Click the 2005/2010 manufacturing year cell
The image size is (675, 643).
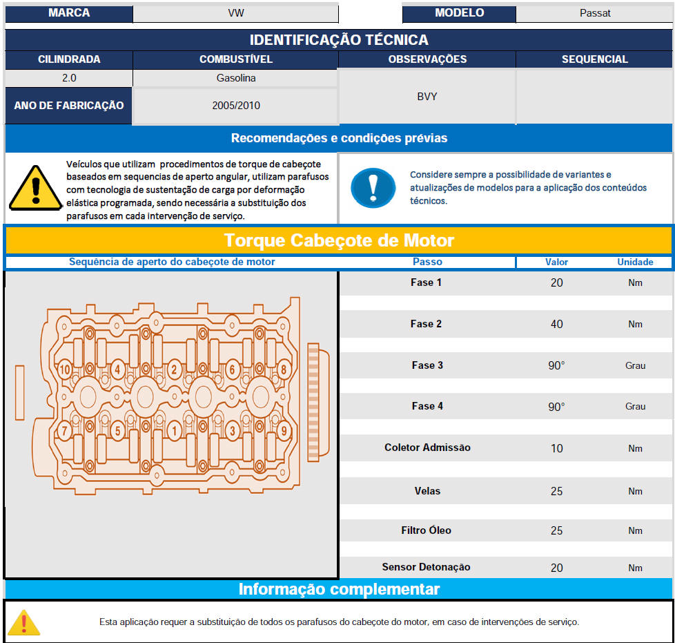point(235,106)
